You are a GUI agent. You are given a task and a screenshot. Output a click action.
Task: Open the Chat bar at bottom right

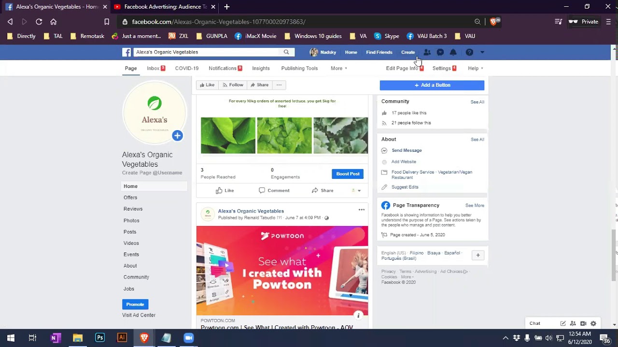535,323
